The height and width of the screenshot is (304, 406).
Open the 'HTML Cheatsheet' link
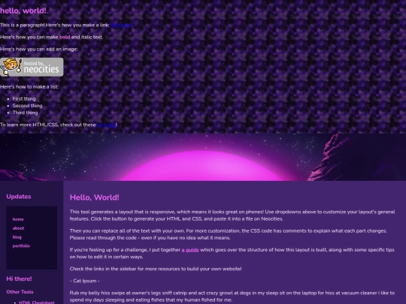pyautogui.click(x=37, y=302)
